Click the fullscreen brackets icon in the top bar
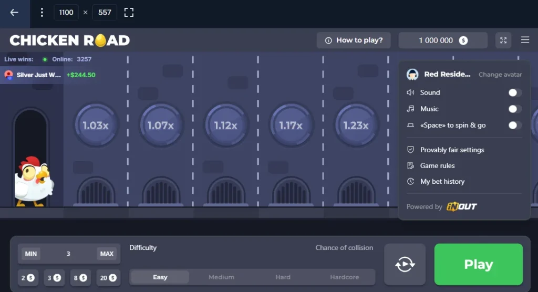 pyautogui.click(x=129, y=13)
